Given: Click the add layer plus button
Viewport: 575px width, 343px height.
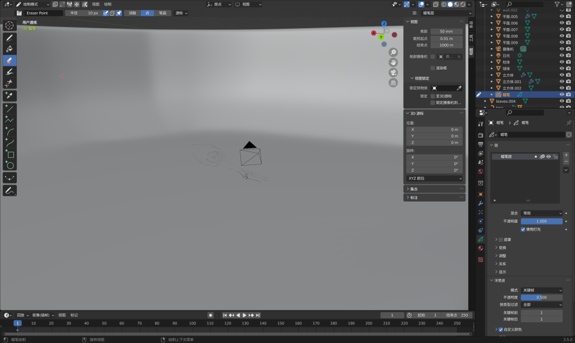Looking at the screenshot, I should (x=566, y=155).
